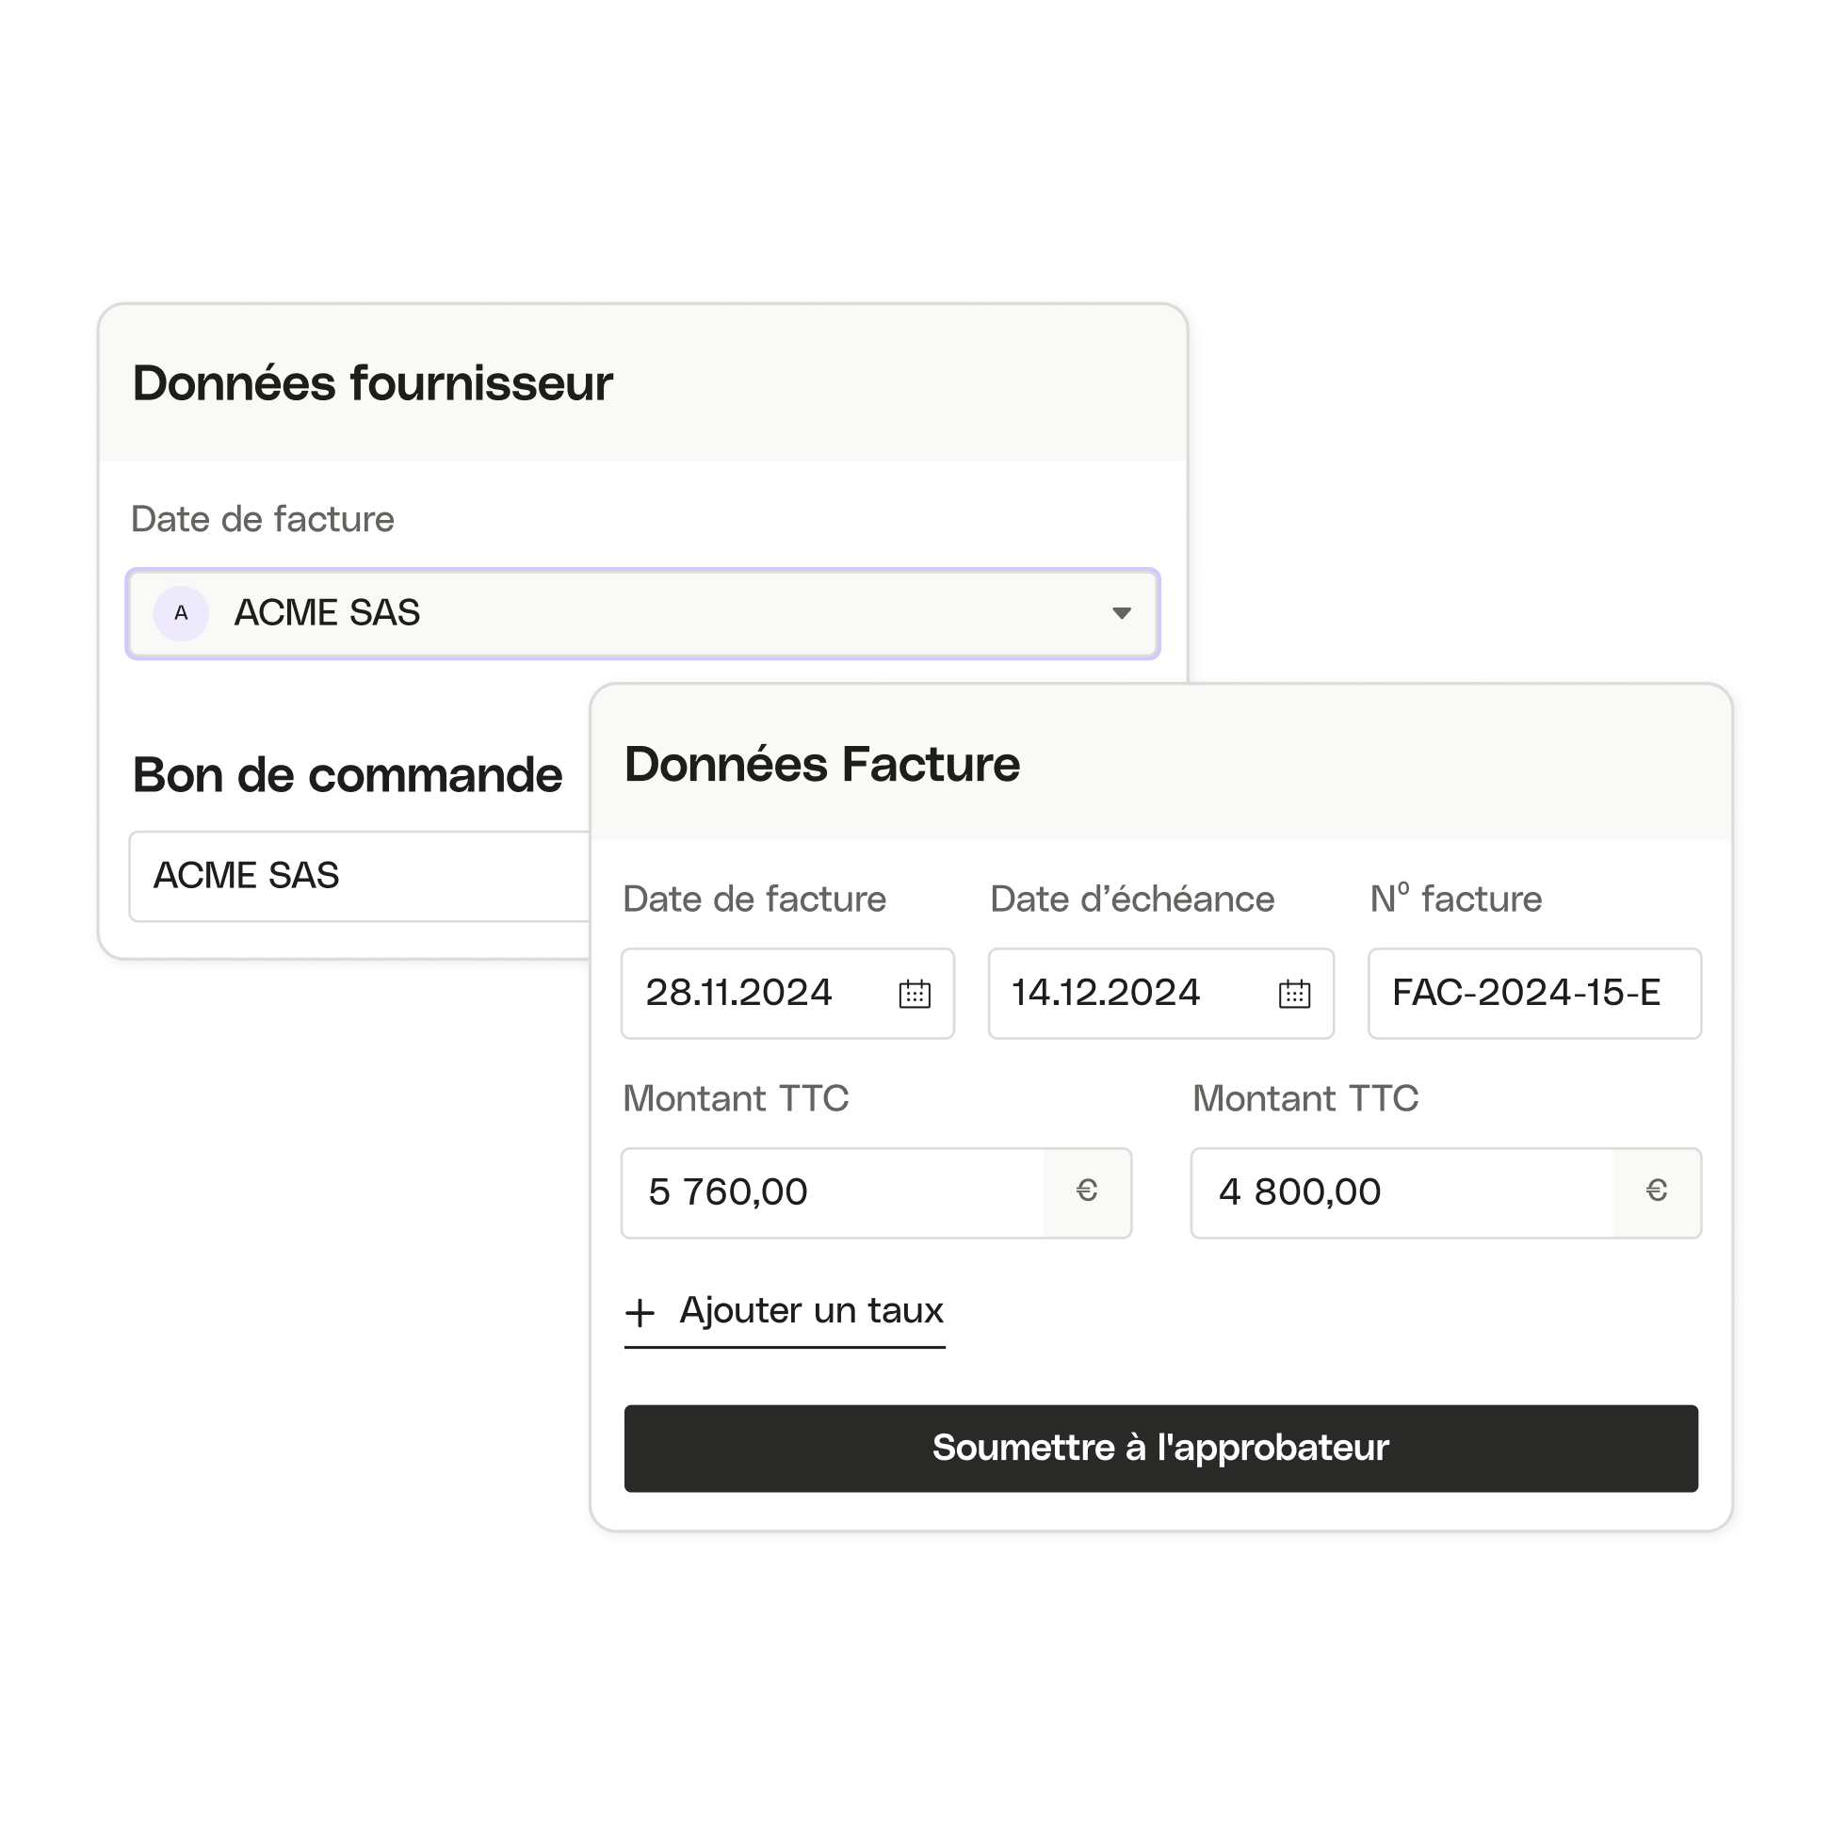1831x1831 pixels.
Task: Click the plus icon before Ajouter un taux
Action: (640, 1313)
